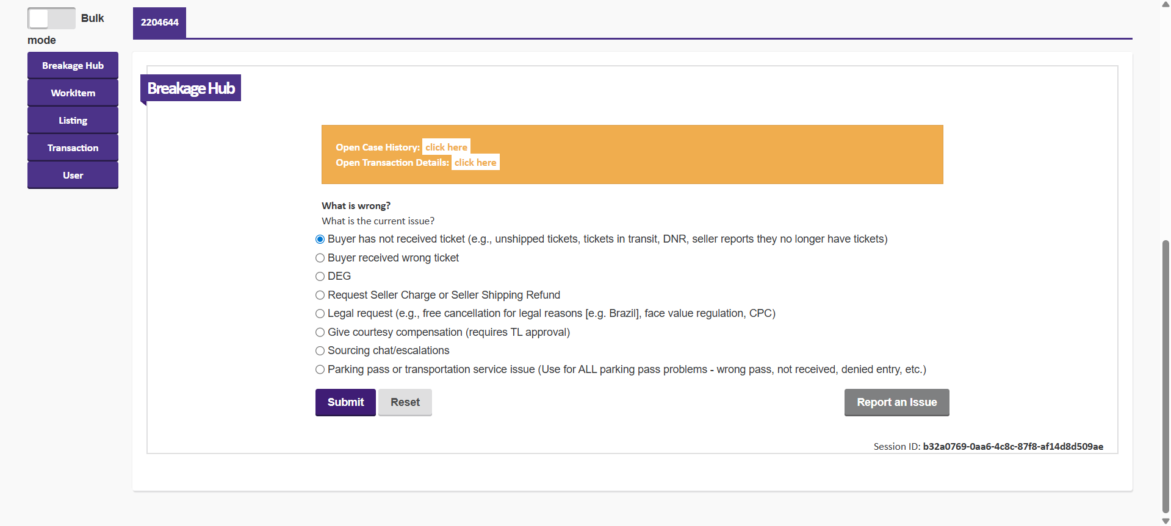Open Breakage Hub in the sidebar

click(73, 65)
